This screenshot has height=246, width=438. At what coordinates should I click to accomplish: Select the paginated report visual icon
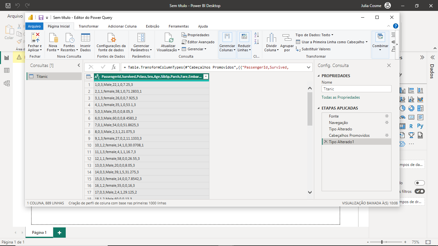click(420, 135)
